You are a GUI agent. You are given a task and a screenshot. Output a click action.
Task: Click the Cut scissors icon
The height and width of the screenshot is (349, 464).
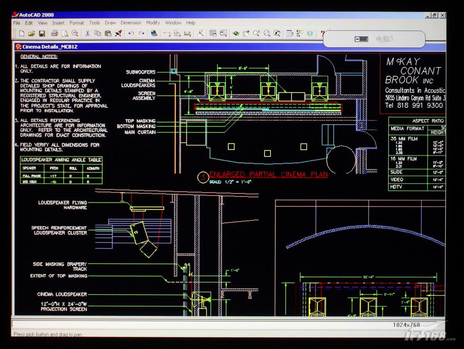(x=88, y=34)
